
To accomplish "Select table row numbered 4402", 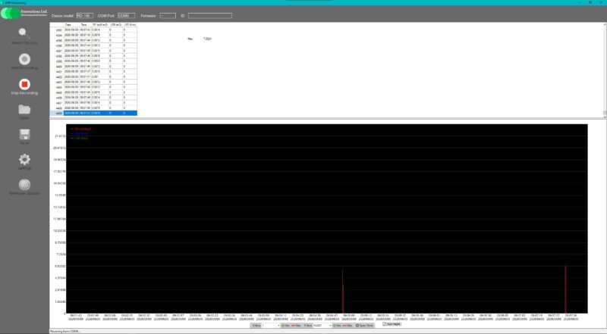I will pyautogui.click(x=93, y=77).
